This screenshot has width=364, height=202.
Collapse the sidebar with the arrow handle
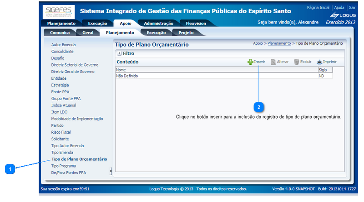click(x=111, y=171)
